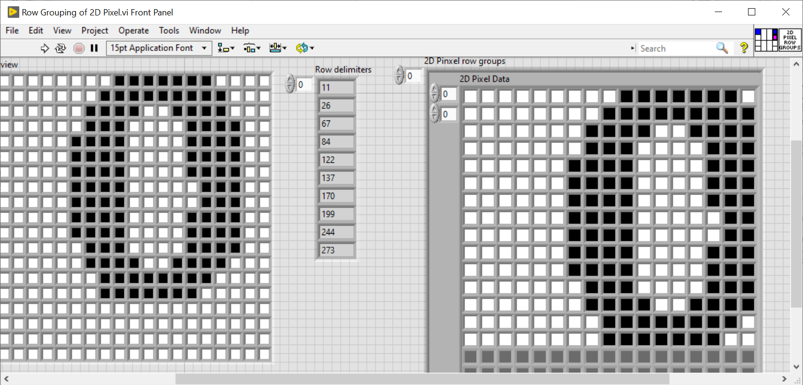This screenshot has height=385, width=803.
Task: Open the Tools menu
Action: click(169, 30)
